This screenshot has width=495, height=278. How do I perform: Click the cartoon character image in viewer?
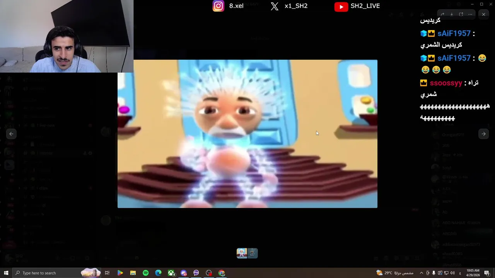(x=247, y=134)
